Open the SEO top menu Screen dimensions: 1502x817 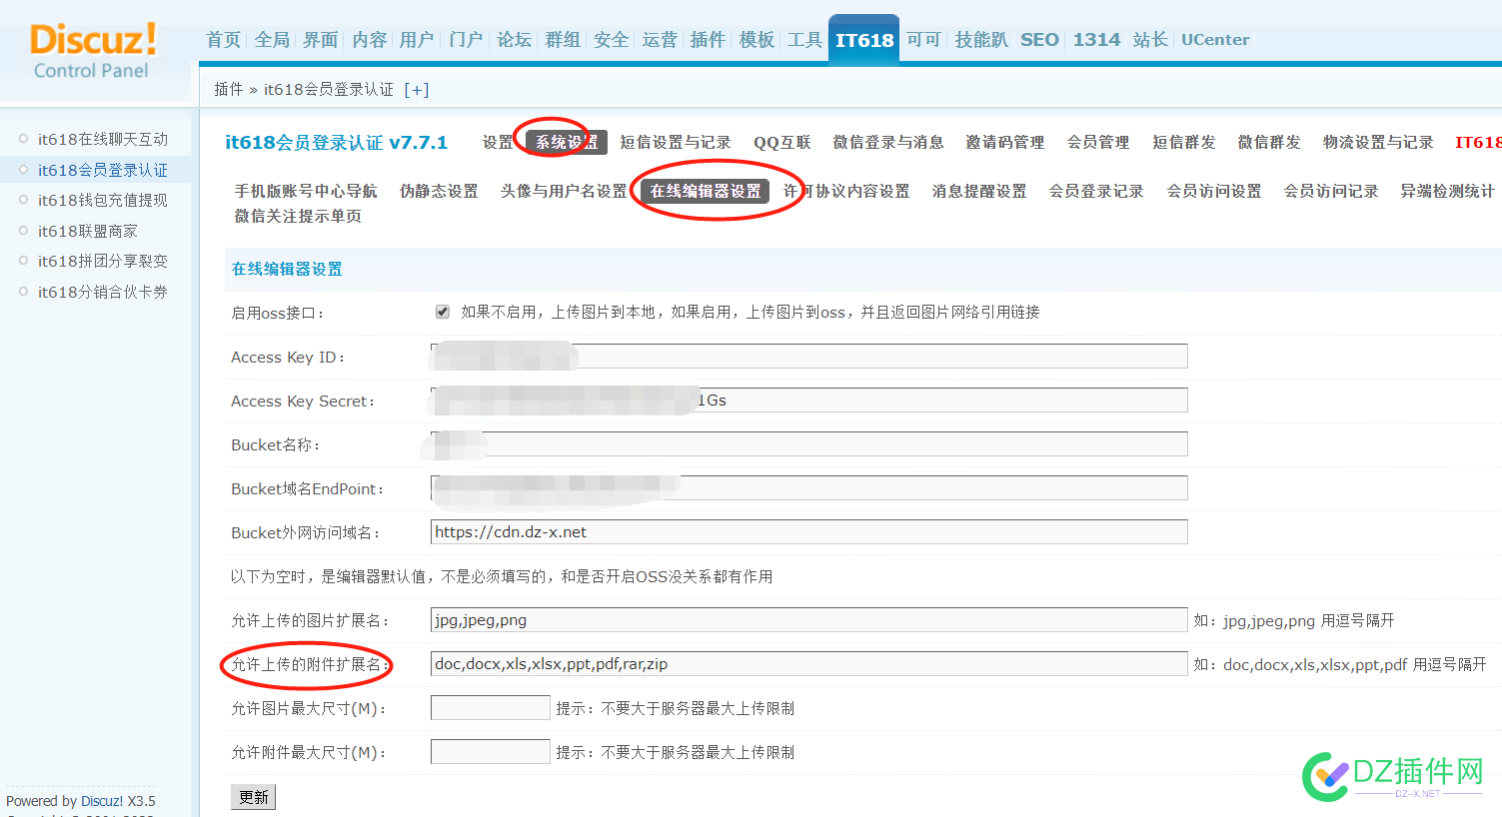pos(1039,40)
